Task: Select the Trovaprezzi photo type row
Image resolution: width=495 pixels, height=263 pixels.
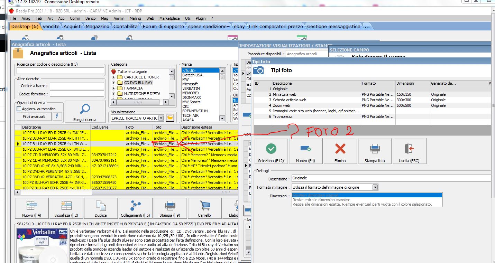Action: pos(372,116)
